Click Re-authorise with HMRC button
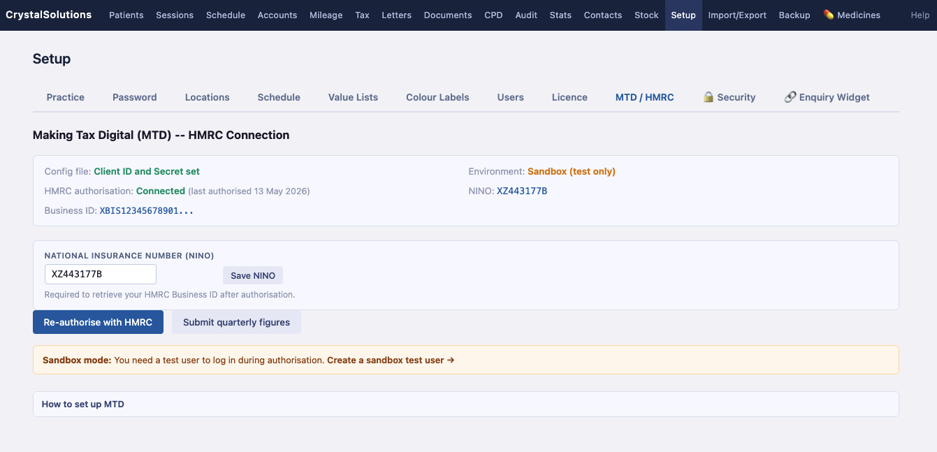 coord(98,322)
